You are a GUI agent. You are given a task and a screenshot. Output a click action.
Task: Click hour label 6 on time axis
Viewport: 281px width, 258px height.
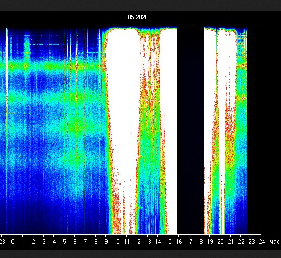[75, 242]
